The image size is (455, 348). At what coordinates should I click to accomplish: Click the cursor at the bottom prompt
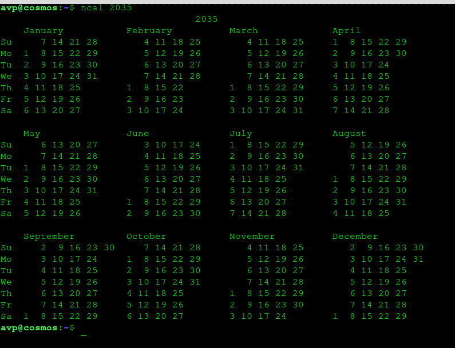(84, 335)
